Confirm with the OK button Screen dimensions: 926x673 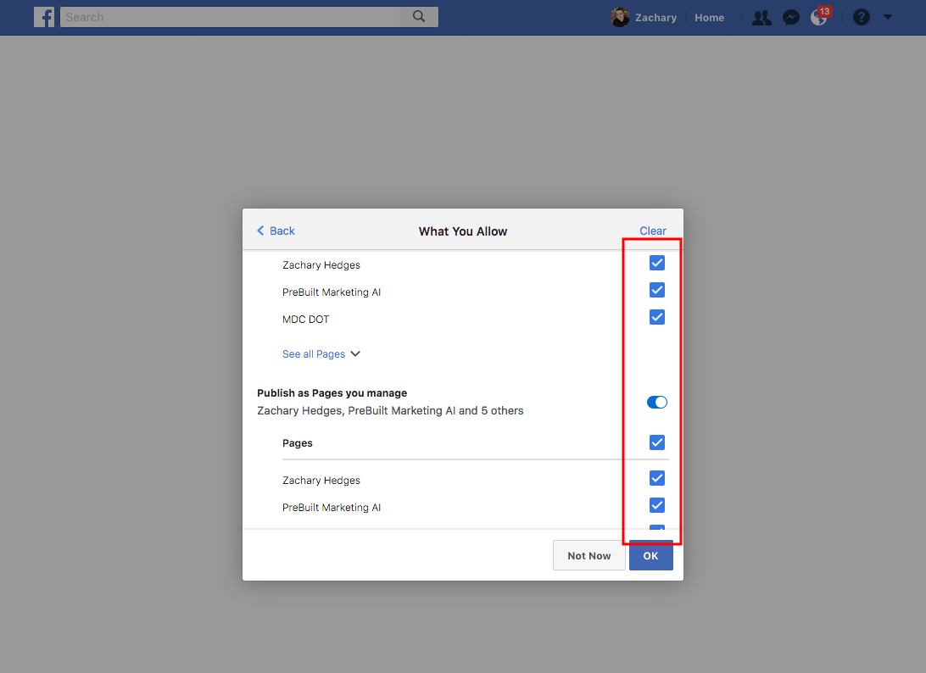[650, 555]
